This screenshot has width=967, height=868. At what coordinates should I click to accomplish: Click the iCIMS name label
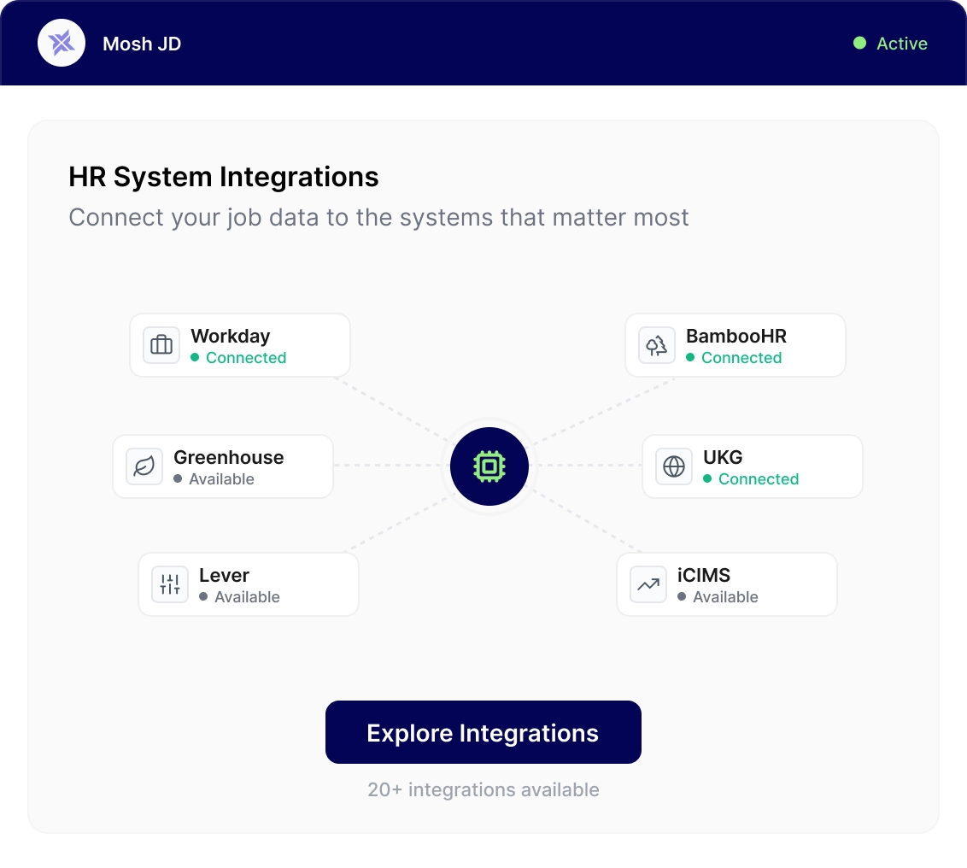pos(704,576)
